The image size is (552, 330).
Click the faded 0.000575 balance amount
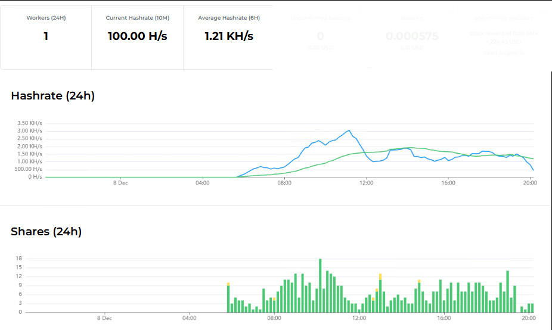pyautogui.click(x=412, y=36)
